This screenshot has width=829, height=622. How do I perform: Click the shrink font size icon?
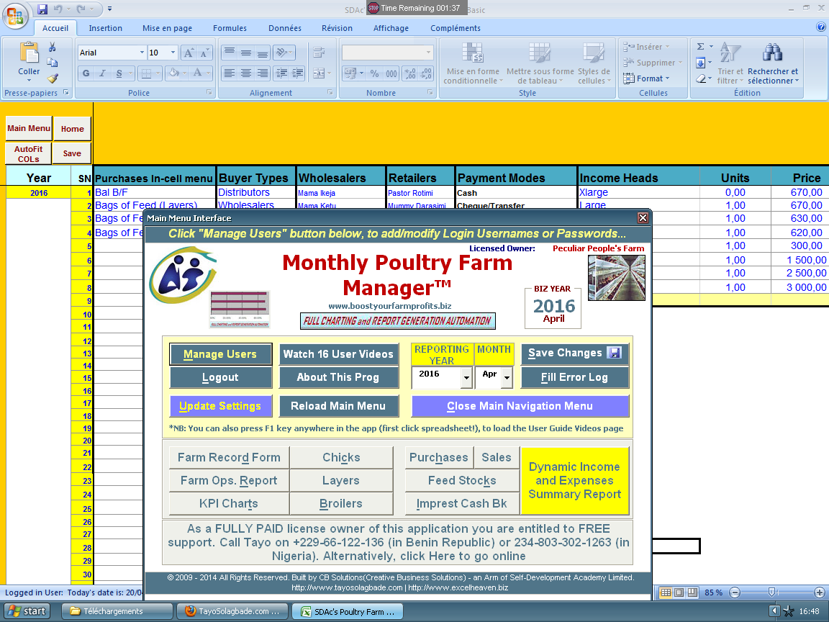tap(204, 53)
